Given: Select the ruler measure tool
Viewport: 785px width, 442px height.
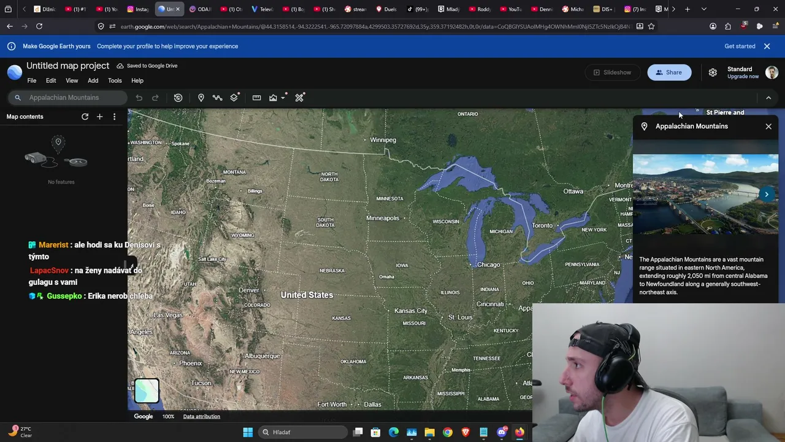Looking at the screenshot, I should pos(256,98).
